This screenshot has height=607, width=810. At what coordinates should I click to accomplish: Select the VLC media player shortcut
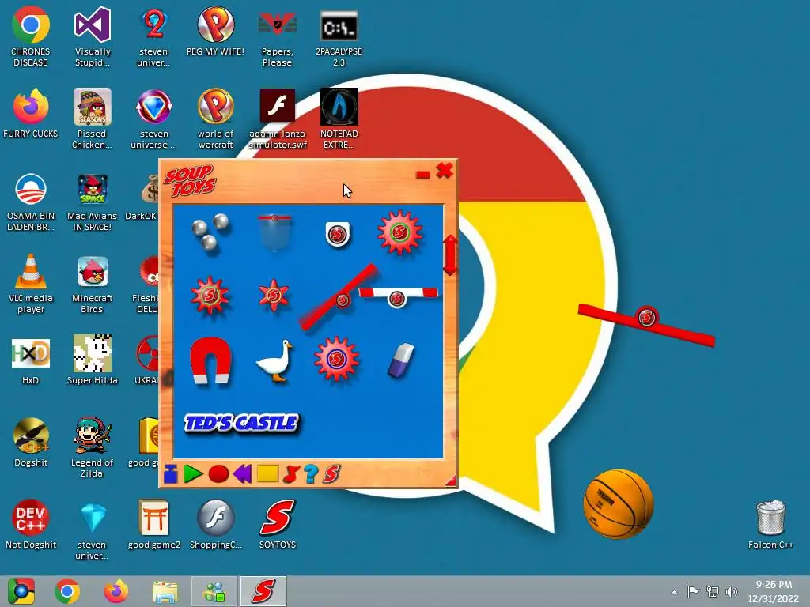point(31,284)
